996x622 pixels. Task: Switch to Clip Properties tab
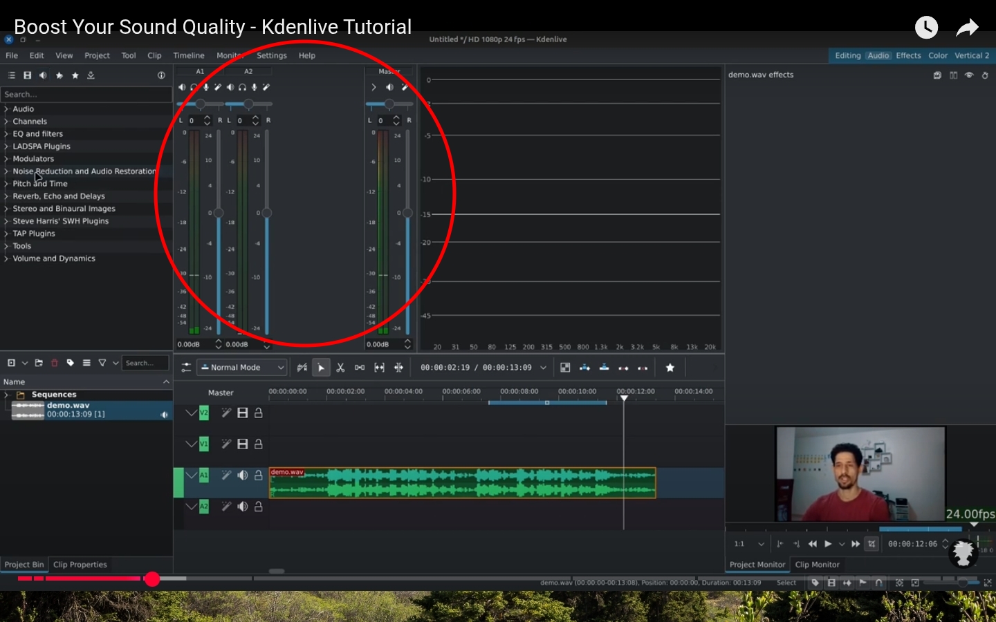click(x=80, y=565)
